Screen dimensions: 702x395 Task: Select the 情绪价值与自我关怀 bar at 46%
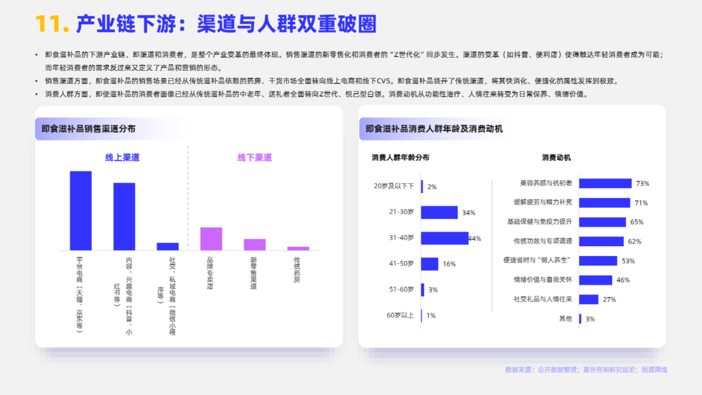tap(595, 280)
